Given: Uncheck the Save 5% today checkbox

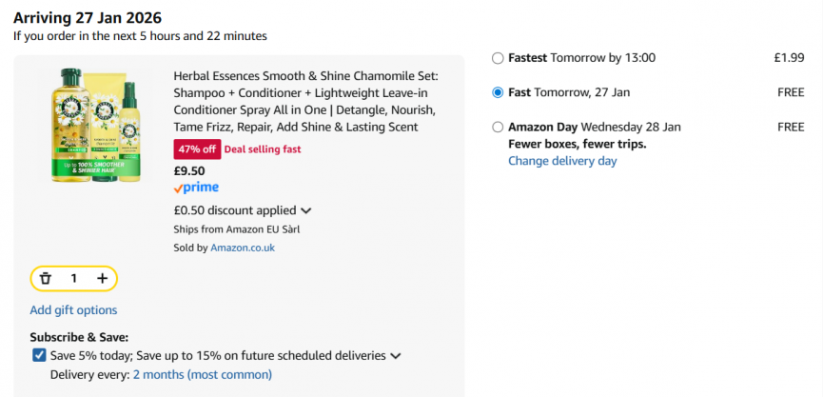Looking at the screenshot, I should 39,355.
